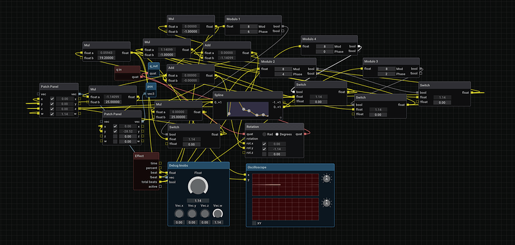The width and height of the screenshot is (515, 245).
Task: Click the y input port on Oscilloscope
Action: click(245, 179)
